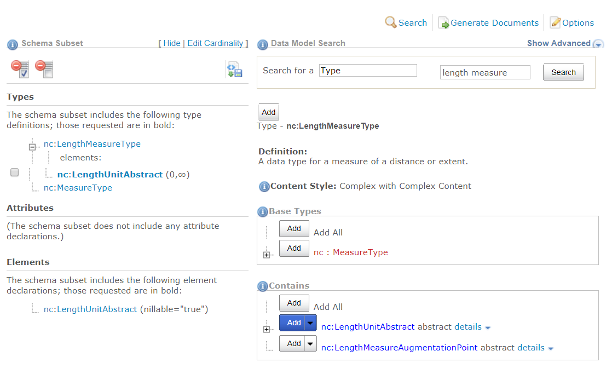The image size is (612, 374).
Task: Check the nc:LengthUnitAbstract checkbox
Action: point(15,172)
